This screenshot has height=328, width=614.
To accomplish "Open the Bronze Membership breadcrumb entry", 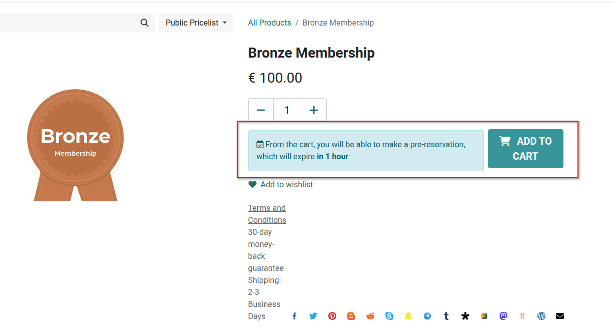I will [x=338, y=23].
